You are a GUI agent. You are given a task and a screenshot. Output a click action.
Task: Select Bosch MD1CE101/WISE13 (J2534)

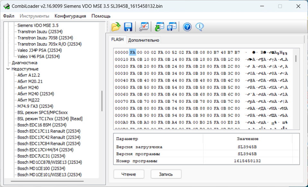tap(49, 174)
